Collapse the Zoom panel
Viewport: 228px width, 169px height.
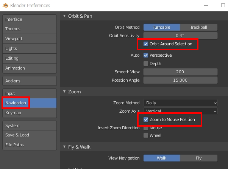click(x=64, y=91)
